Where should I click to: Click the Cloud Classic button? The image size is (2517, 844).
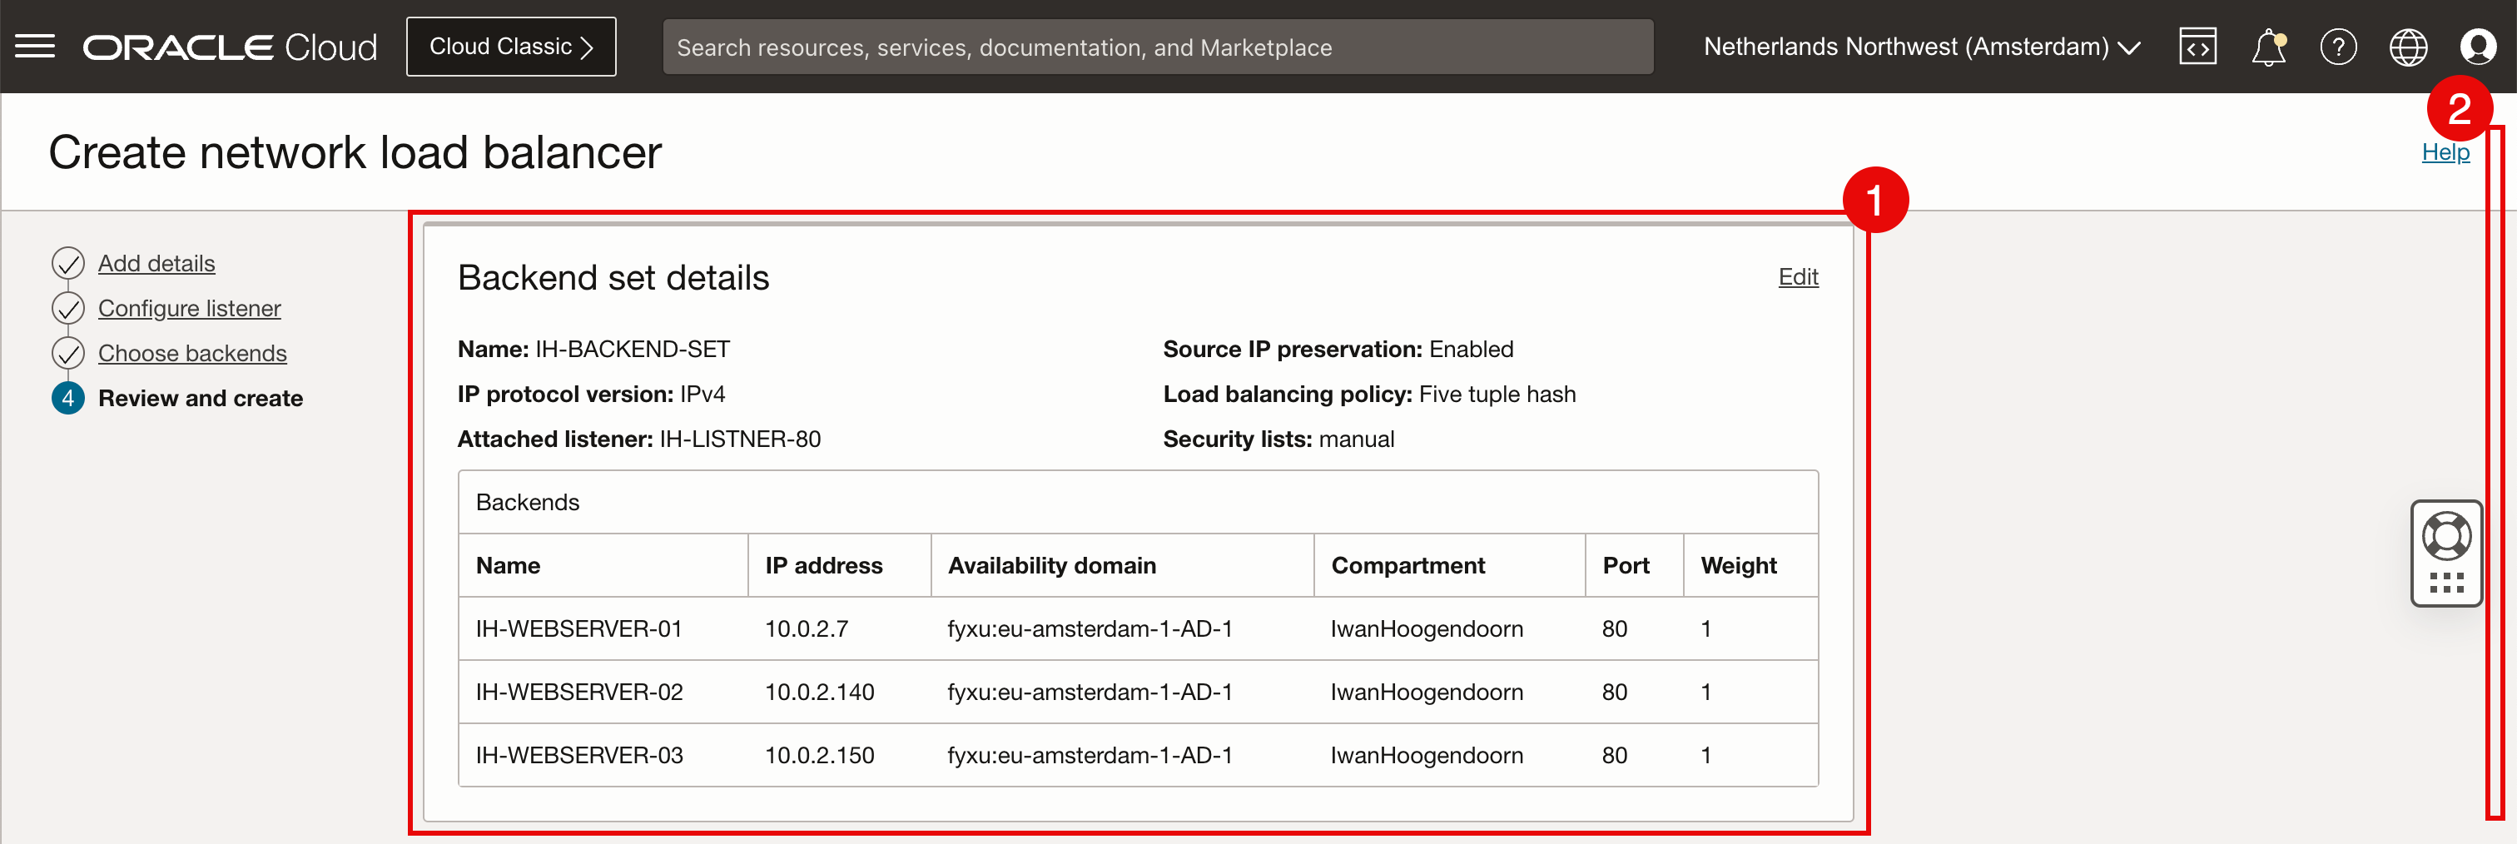click(x=511, y=46)
